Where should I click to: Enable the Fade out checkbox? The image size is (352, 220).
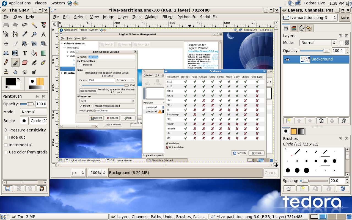click(x=6, y=137)
